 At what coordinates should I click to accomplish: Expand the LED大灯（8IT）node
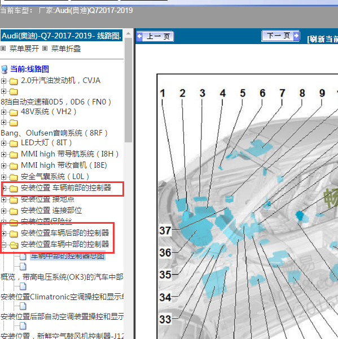click(x=3, y=143)
